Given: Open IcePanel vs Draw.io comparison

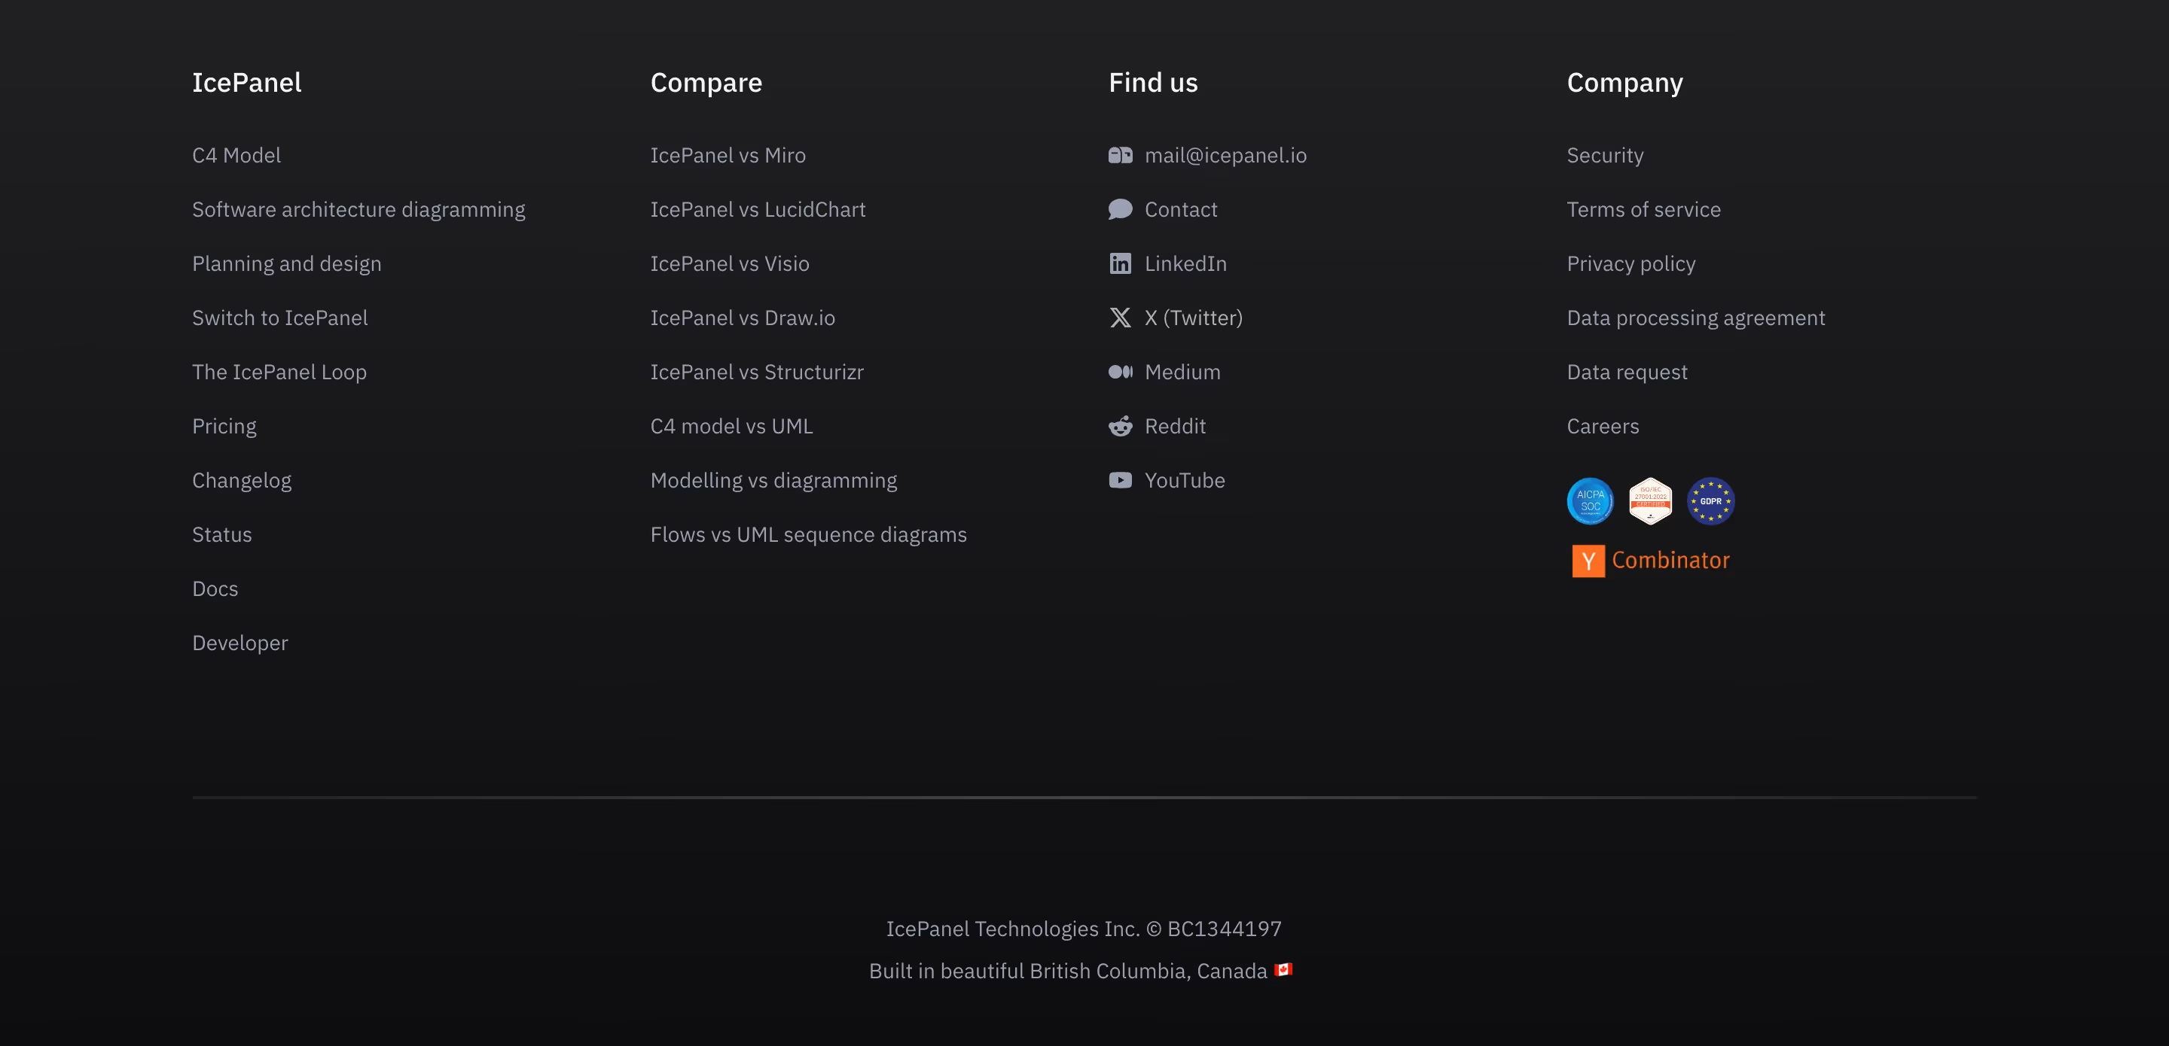Looking at the screenshot, I should 743,318.
